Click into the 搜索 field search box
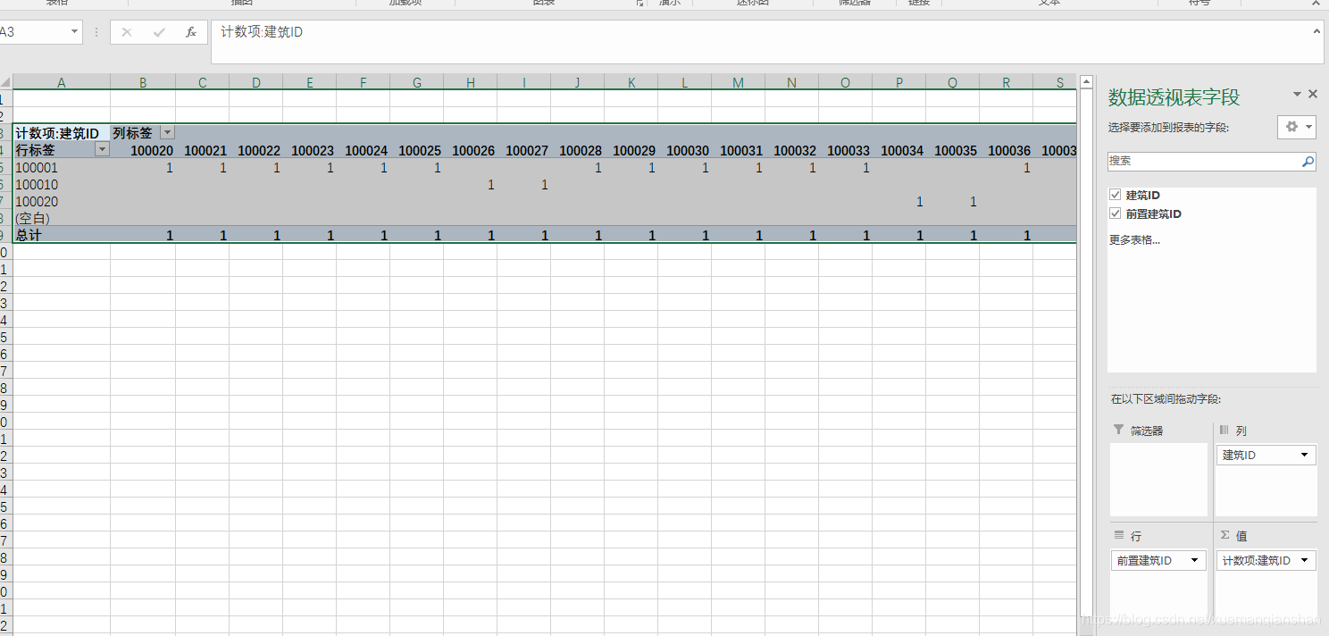Viewport: 1329px width, 636px height. (1203, 162)
